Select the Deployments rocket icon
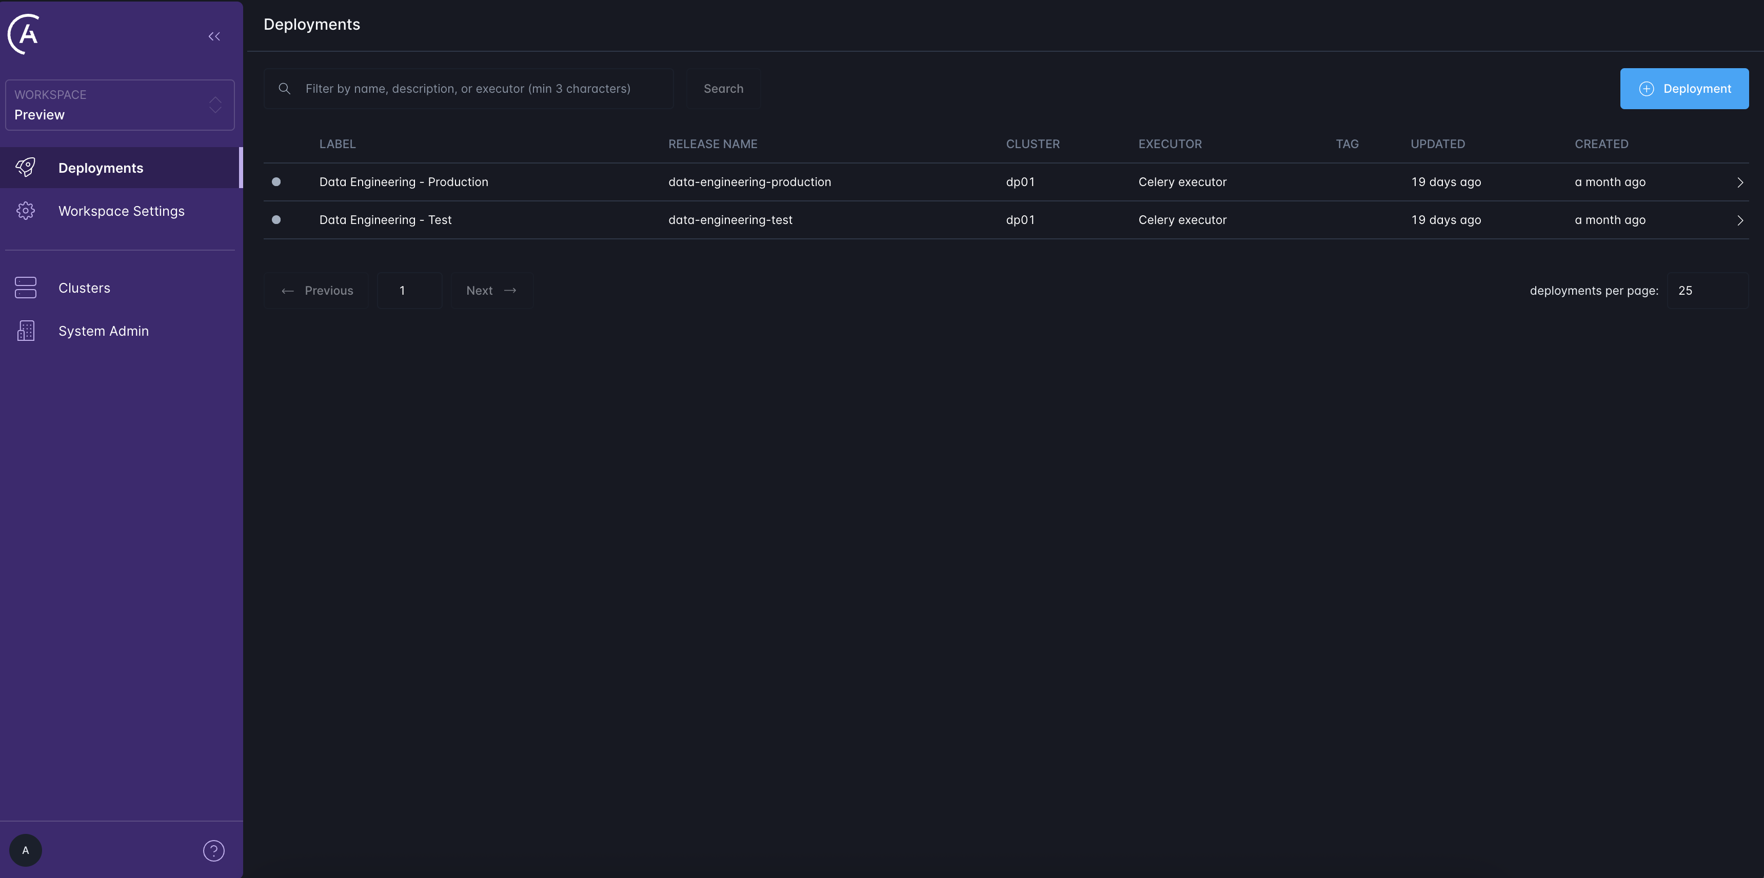1764x878 pixels. coord(25,167)
